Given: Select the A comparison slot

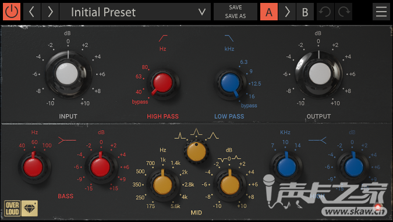Looking at the screenshot, I should (x=269, y=12).
